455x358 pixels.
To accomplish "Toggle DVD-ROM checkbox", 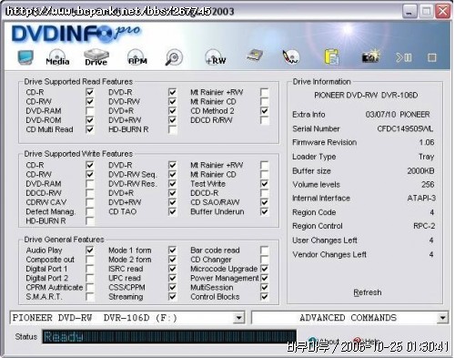I will tap(90, 120).
